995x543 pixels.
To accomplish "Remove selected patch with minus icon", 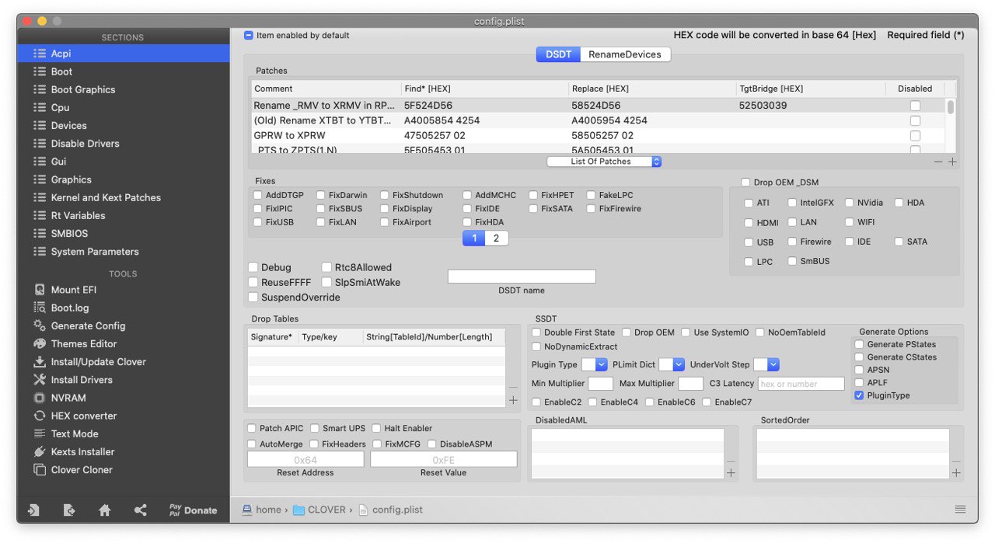I will coord(938,162).
